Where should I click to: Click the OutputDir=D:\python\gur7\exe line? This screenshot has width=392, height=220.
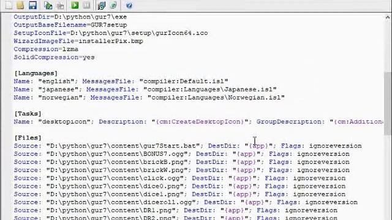click(70, 17)
